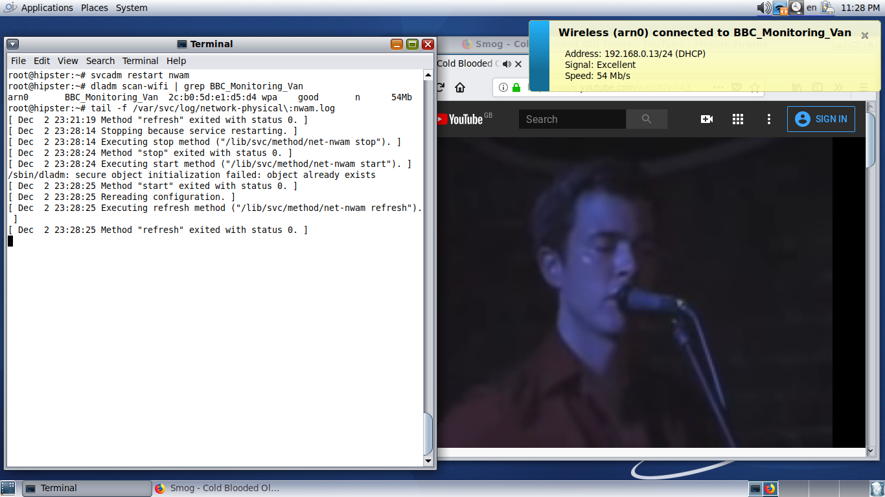The width and height of the screenshot is (885, 497).
Task: Open the Terminal Help menu
Action: point(176,61)
